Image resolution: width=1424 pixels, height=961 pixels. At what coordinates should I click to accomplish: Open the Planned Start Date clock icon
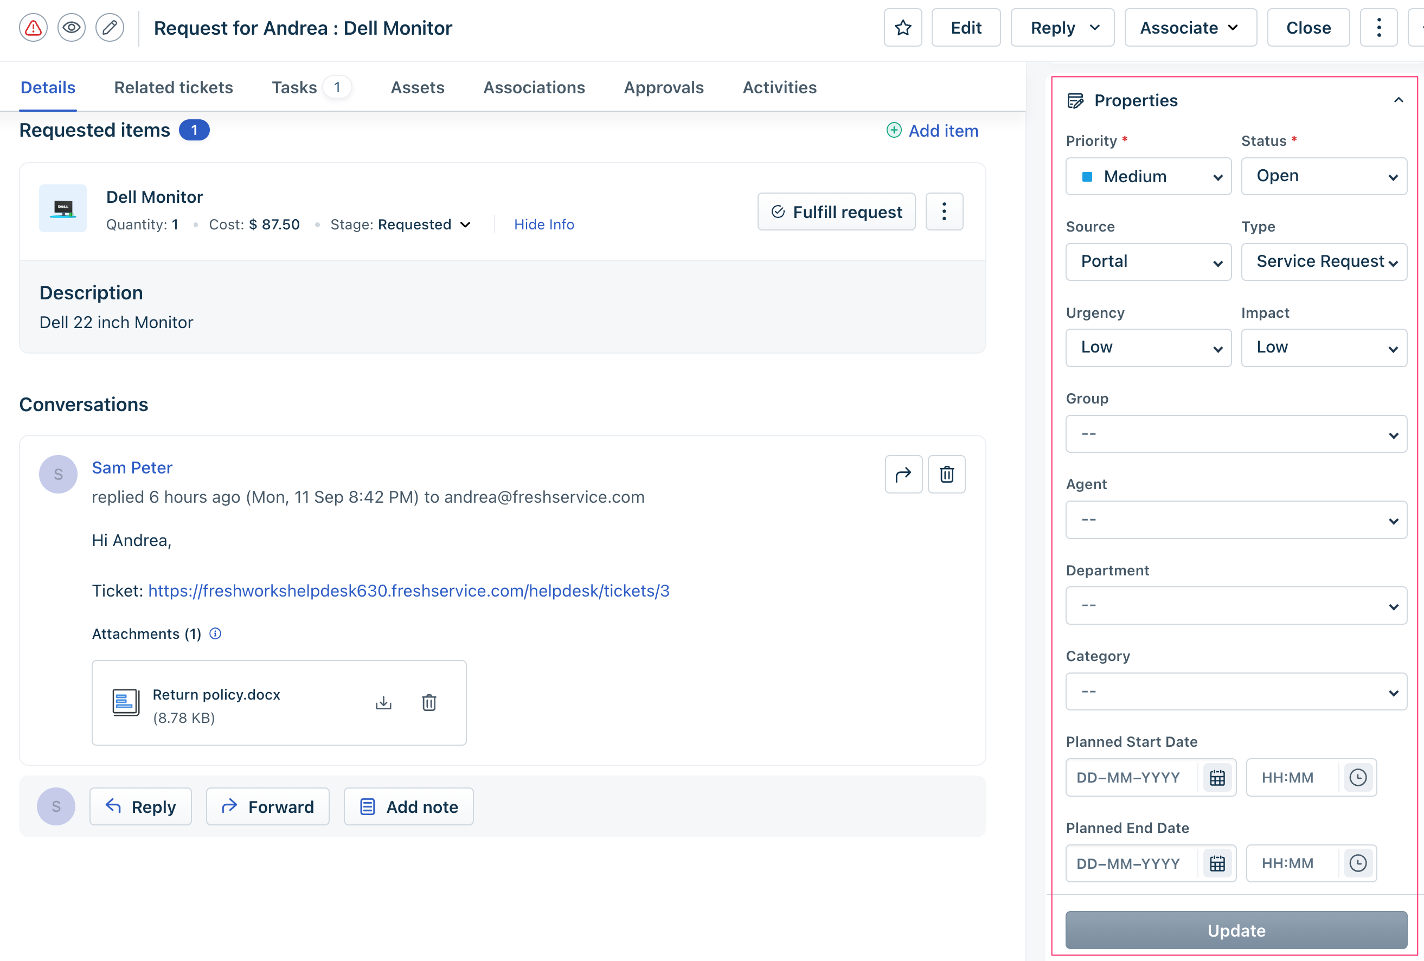pos(1358,778)
